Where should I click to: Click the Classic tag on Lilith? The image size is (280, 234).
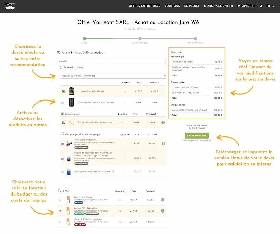point(79,202)
